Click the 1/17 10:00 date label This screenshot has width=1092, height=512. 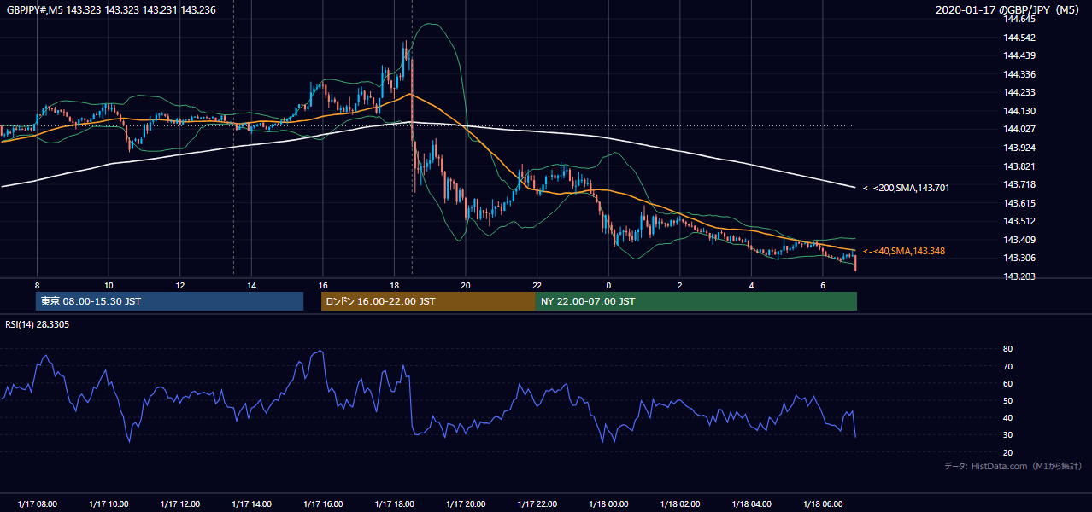tap(109, 504)
